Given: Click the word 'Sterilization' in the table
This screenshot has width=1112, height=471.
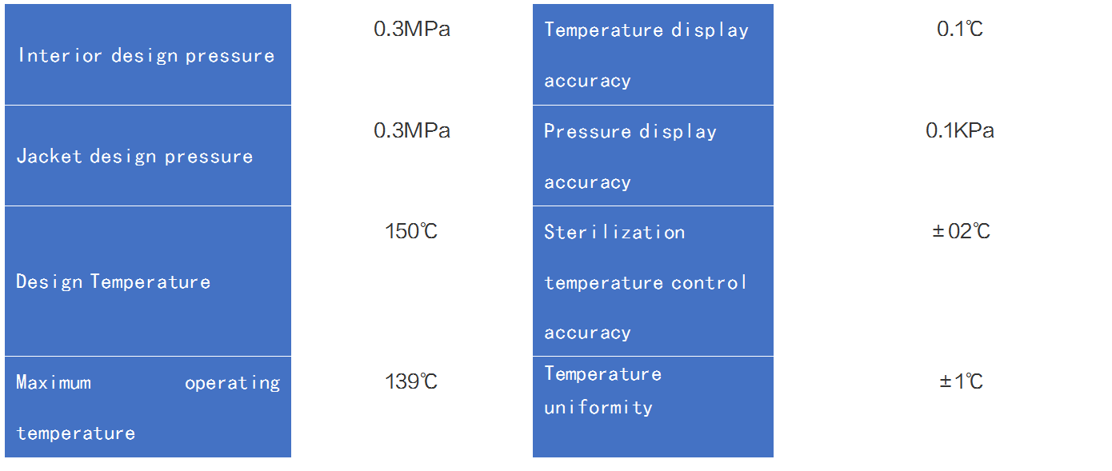Looking at the screenshot, I should click(x=614, y=233).
